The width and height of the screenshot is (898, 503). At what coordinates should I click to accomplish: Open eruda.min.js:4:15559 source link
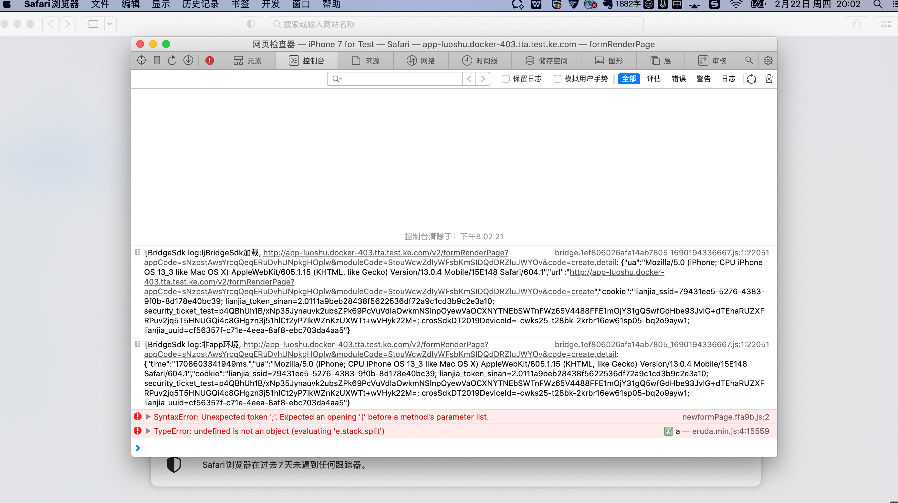730,431
